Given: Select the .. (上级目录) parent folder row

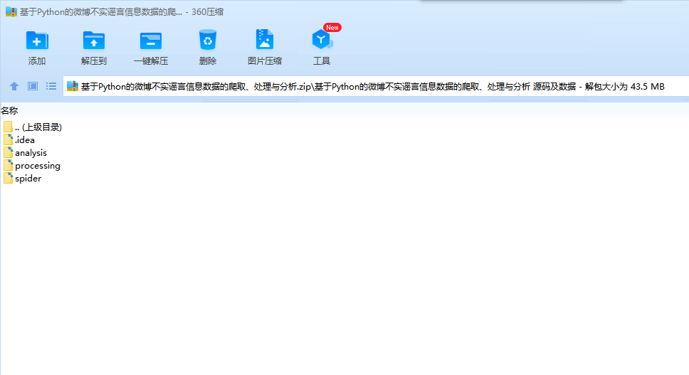Looking at the screenshot, I should tap(33, 127).
